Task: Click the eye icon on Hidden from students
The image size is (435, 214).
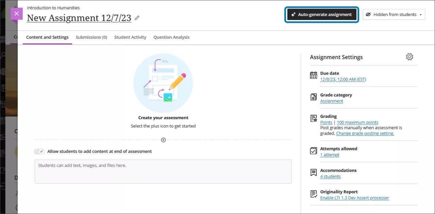Action: 368,14
